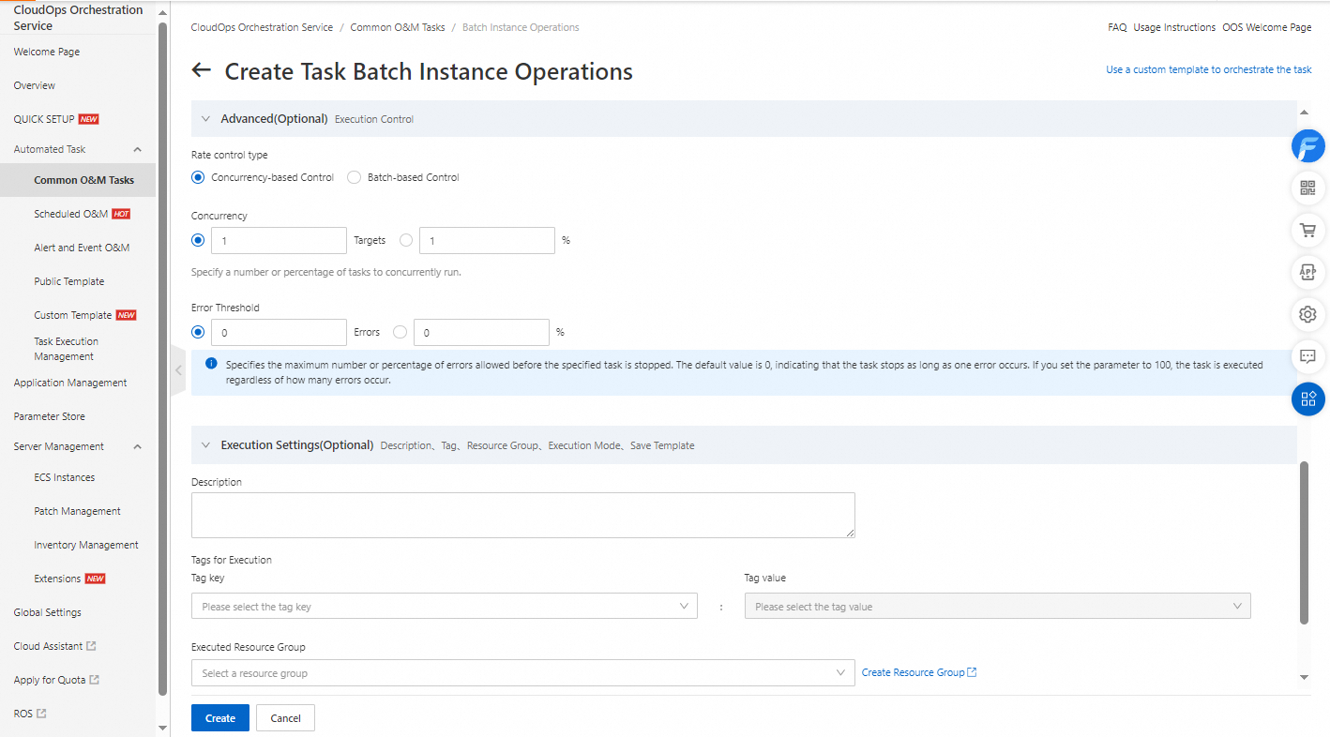Select the Error Threshold Errors count radio
Screen dimensions: 1330x737
198,332
